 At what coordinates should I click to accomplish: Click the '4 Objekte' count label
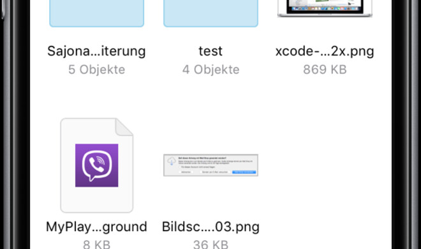pyautogui.click(x=211, y=70)
